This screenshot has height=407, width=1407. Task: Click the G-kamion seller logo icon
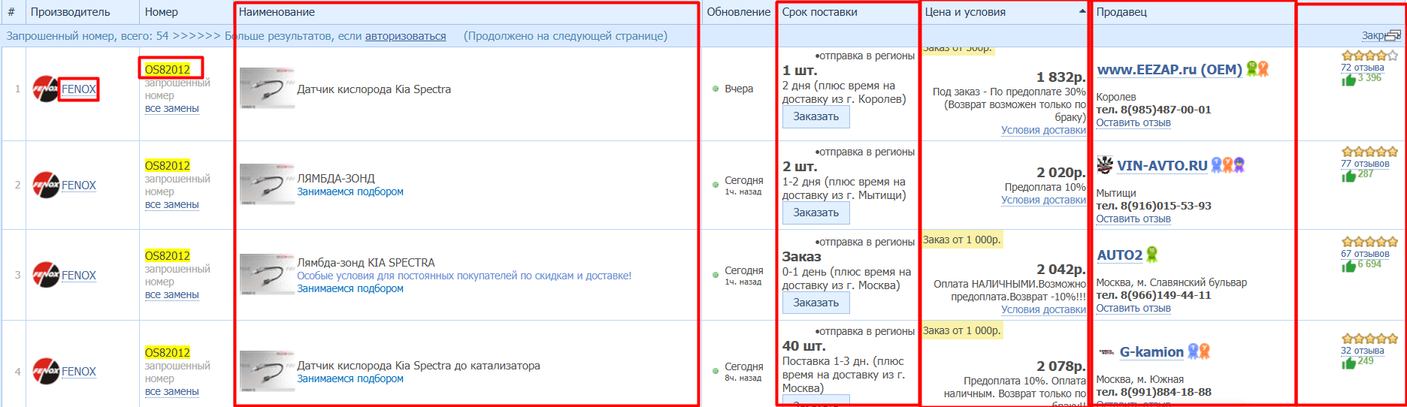tap(1106, 351)
